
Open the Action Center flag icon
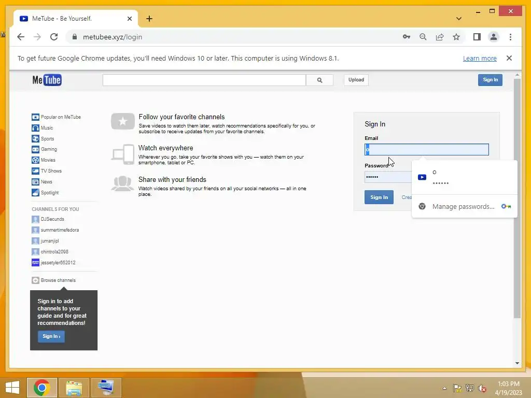coord(457,388)
